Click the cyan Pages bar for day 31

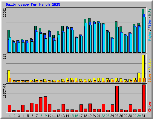click(144, 35)
